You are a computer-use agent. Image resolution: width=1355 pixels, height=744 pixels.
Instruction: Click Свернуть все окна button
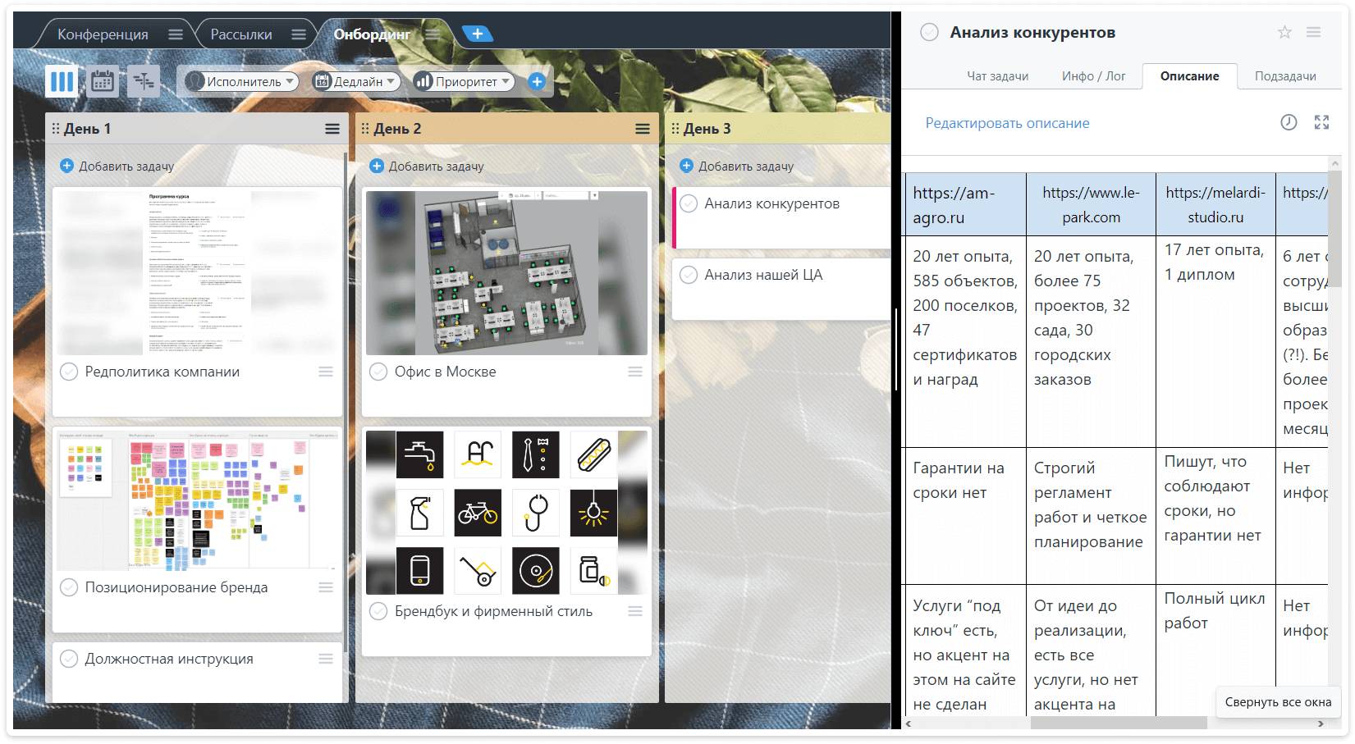point(1278,702)
